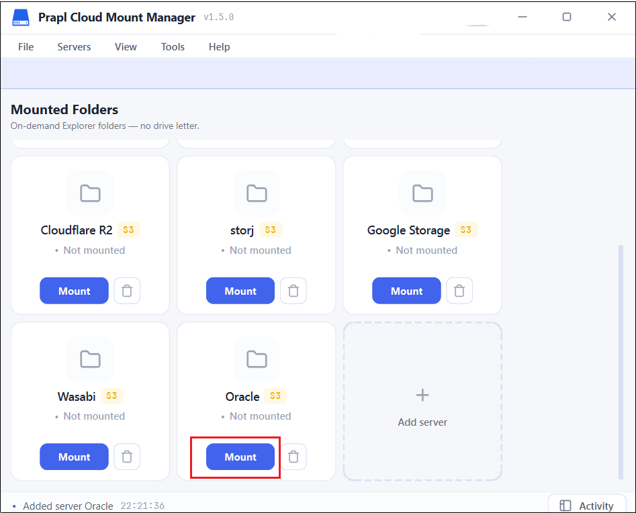The height and width of the screenshot is (513, 636).
Task: Click the Wasabi folder icon
Action: pyautogui.click(x=90, y=359)
